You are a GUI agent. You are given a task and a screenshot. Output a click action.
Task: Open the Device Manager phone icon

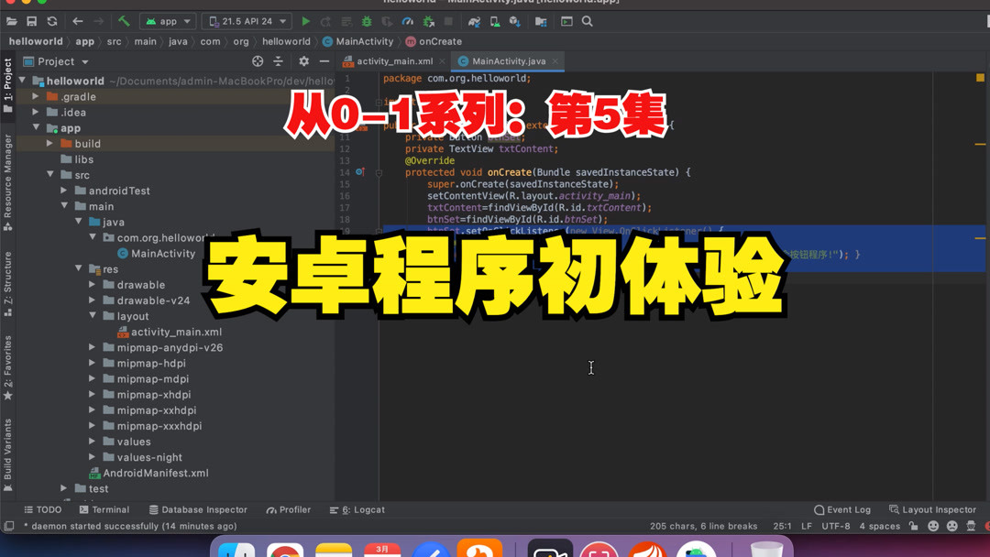pos(495,20)
